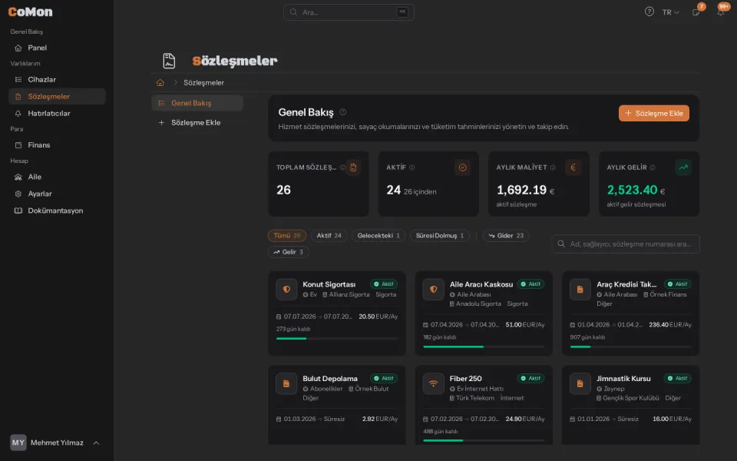Click the CoMon logo
Image resolution: width=737 pixels, height=461 pixels.
[30, 12]
